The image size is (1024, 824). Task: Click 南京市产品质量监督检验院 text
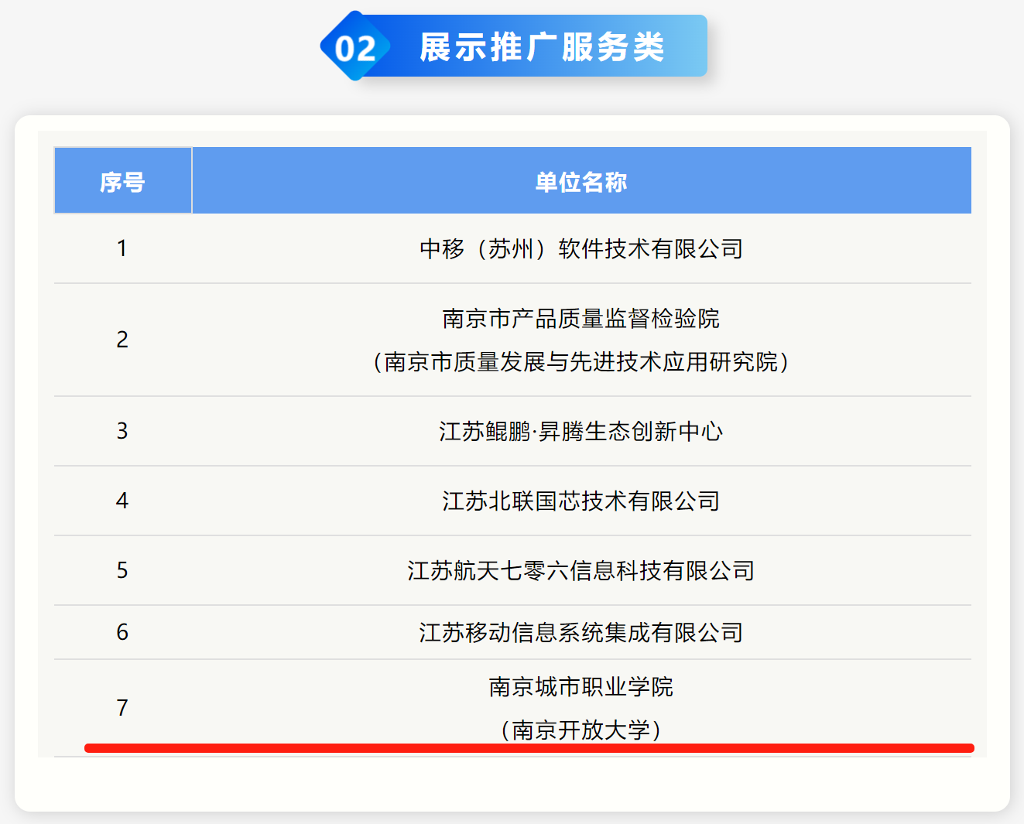581,318
